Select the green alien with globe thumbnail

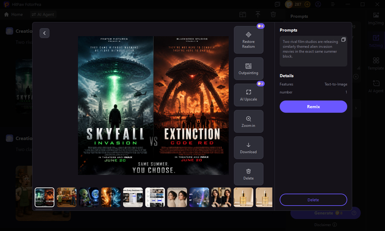coord(89,198)
